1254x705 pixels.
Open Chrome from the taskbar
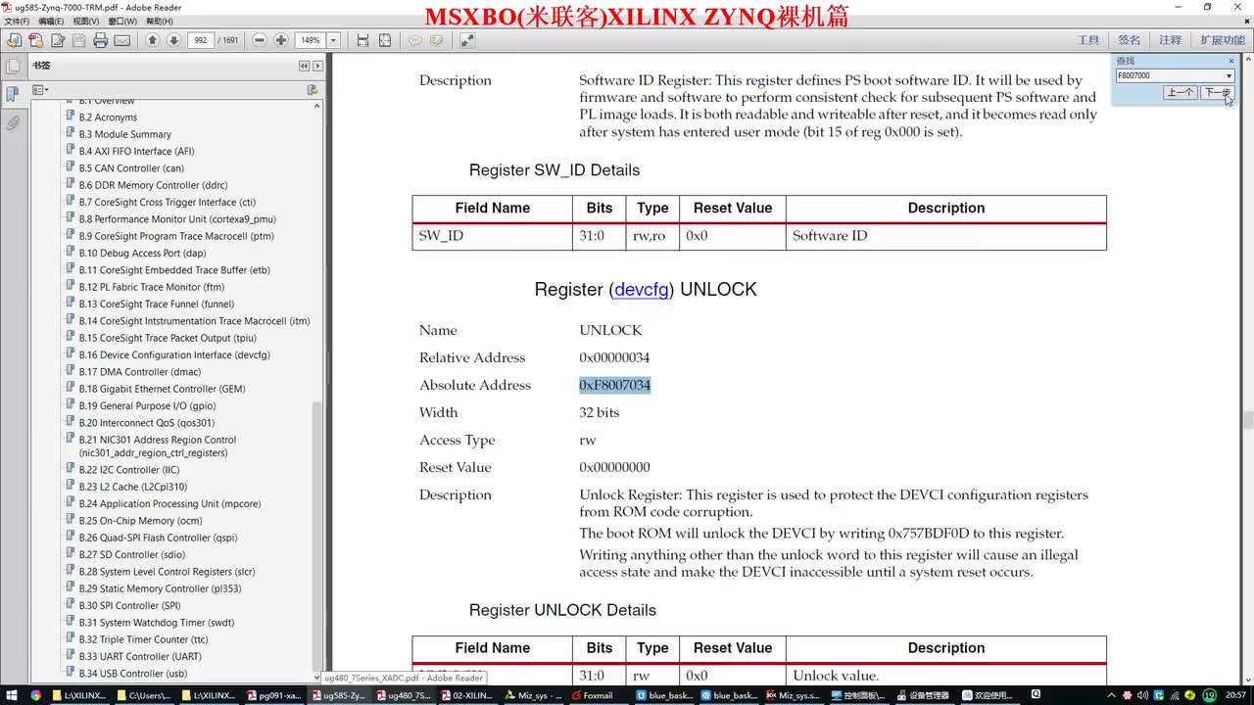pos(36,695)
